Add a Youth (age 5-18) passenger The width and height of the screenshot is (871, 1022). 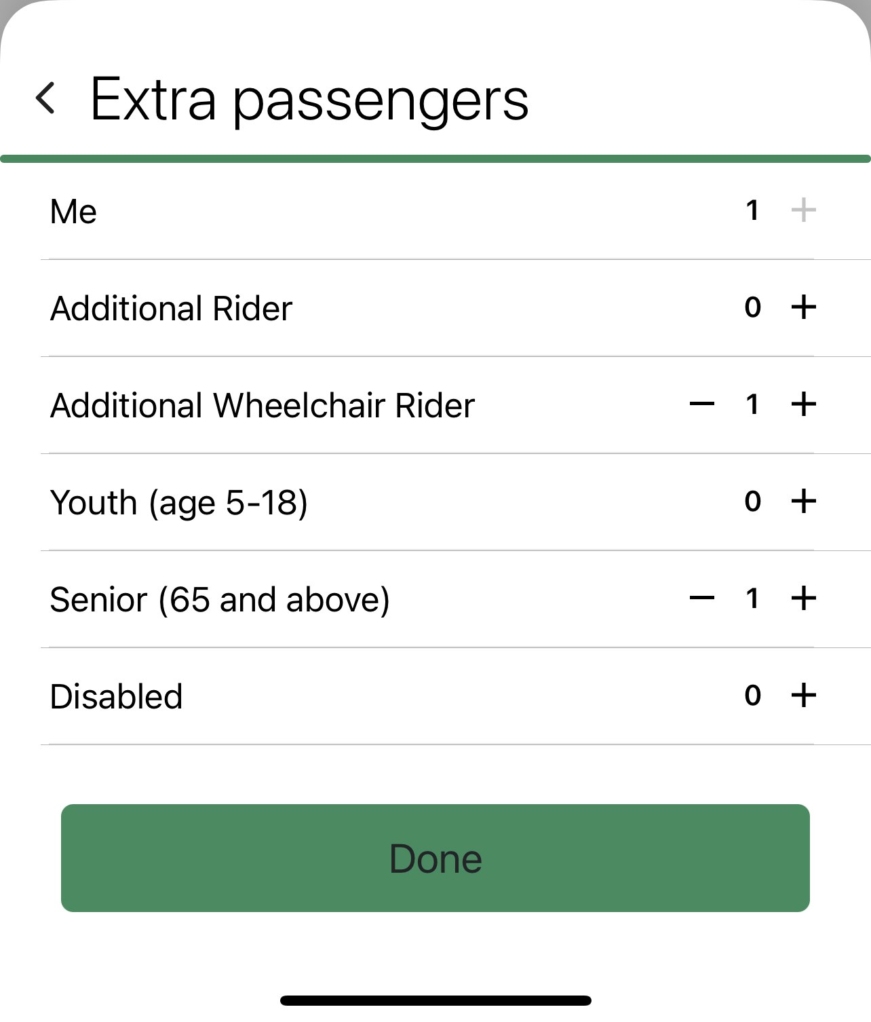803,501
